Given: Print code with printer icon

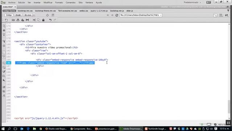Looking at the screenshot, I should (27, 20).
